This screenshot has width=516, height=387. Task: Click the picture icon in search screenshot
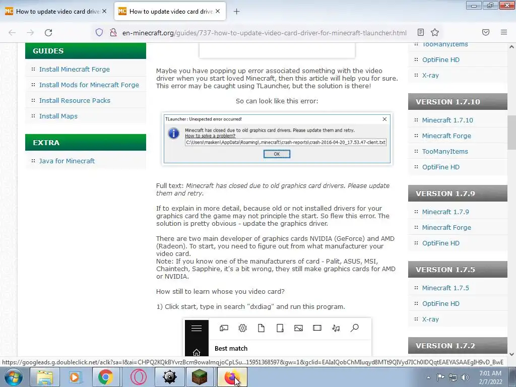(298, 328)
